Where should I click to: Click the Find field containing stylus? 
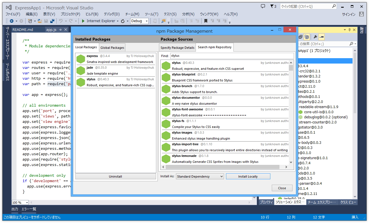[x=232, y=56]
